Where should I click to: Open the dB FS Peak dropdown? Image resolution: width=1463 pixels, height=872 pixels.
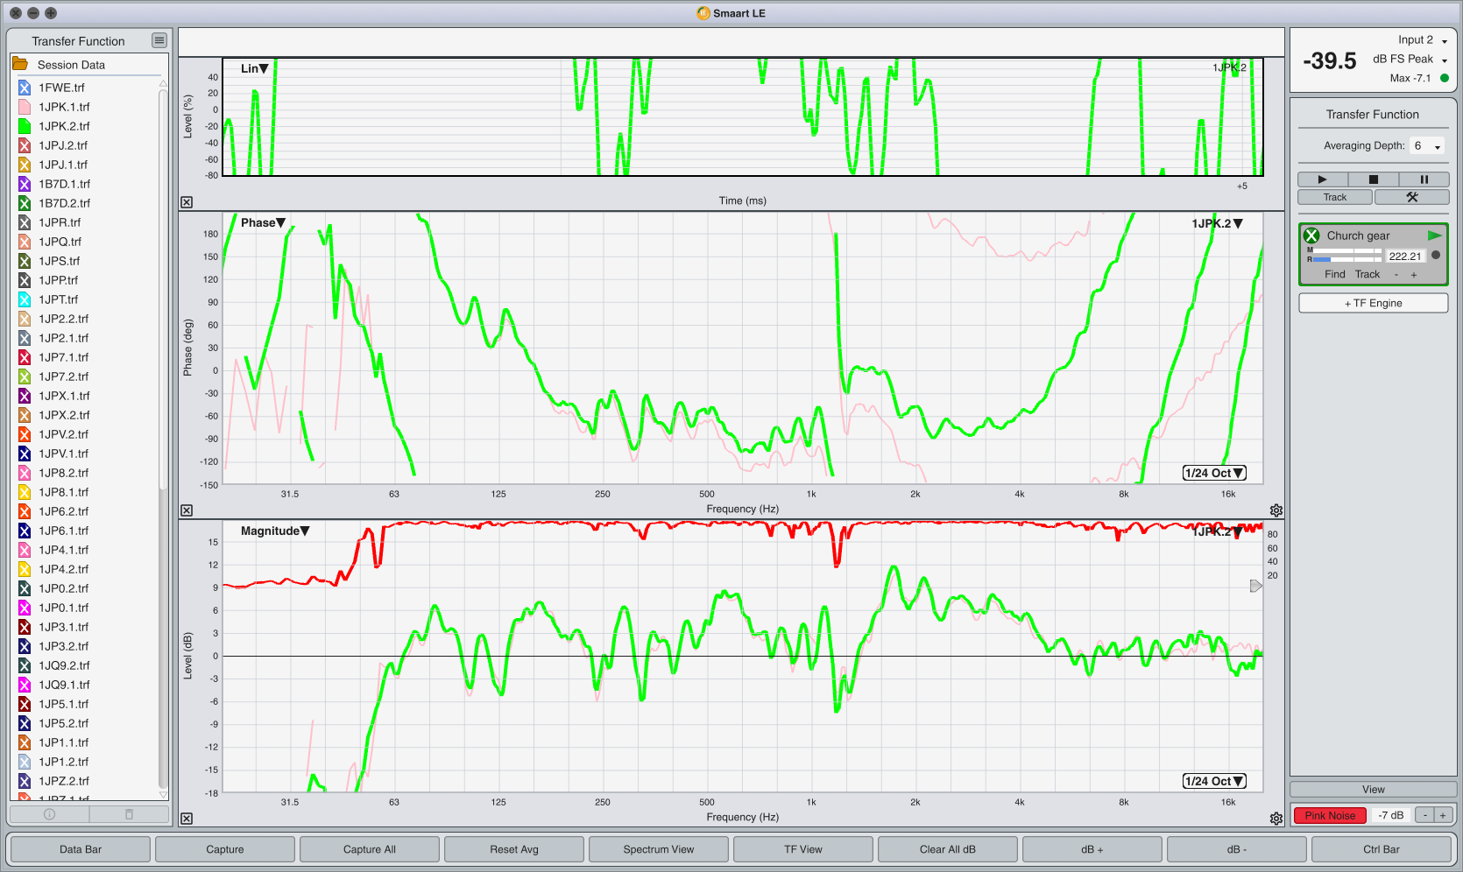click(1410, 59)
